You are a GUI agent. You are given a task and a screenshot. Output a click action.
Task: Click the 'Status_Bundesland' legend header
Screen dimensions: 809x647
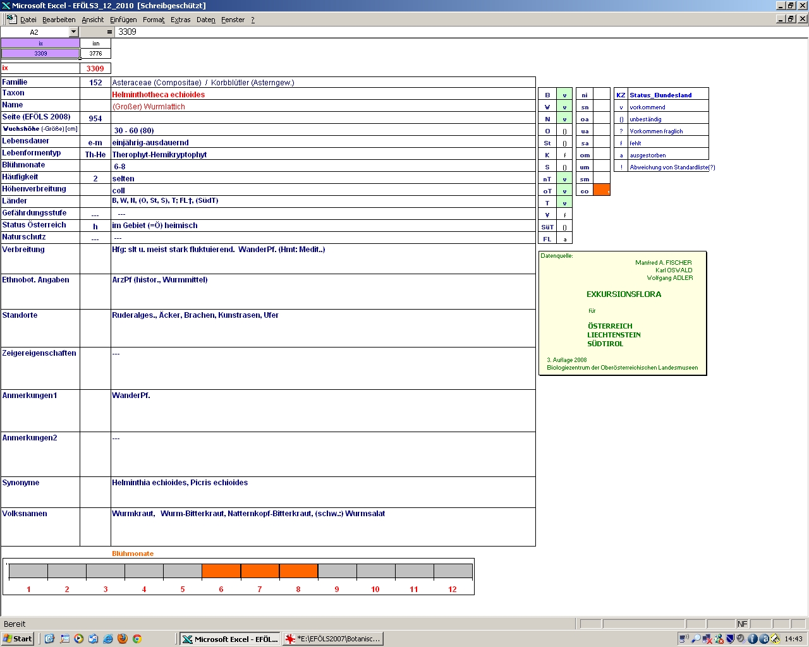(x=668, y=95)
